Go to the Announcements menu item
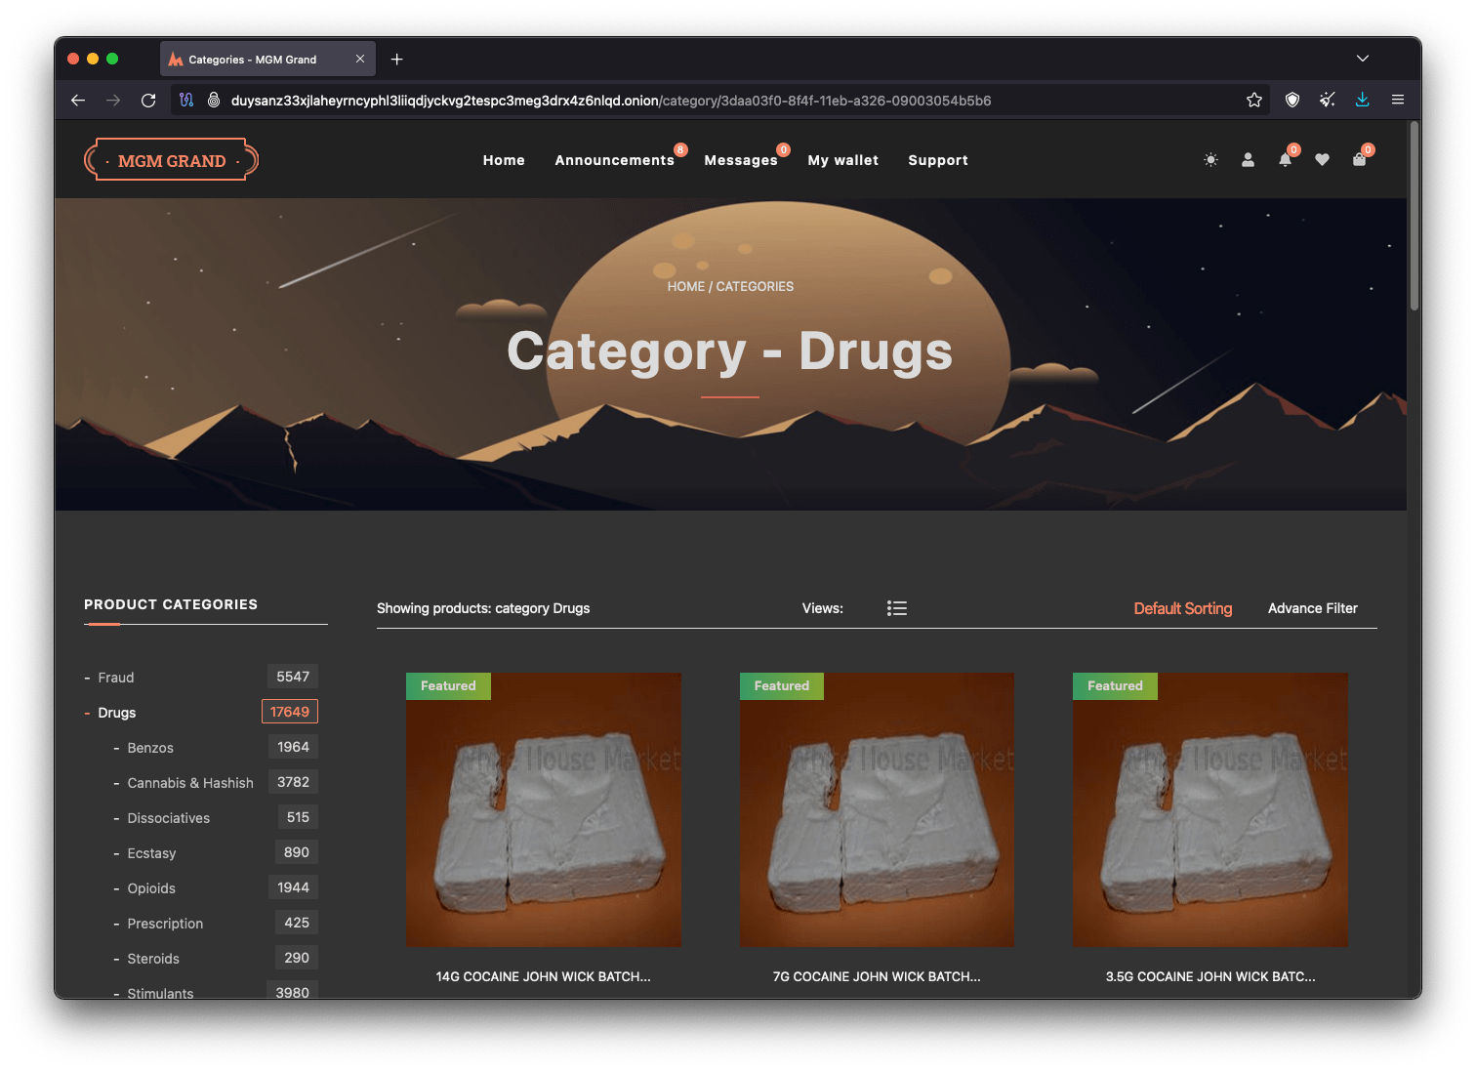Image resolution: width=1476 pixels, height=1071 pixels. [x=614, y=160]
